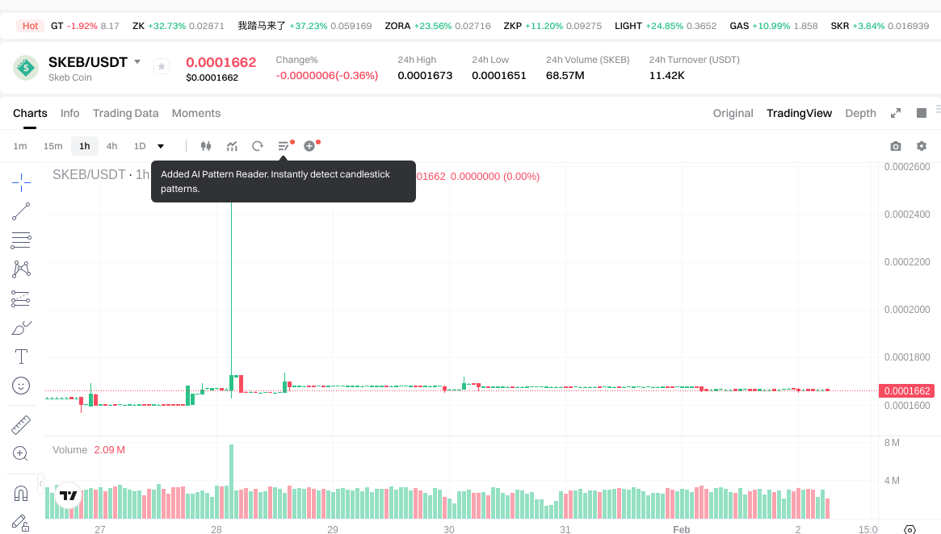Screen dimensions: 941x534
Task: Pick the text annotation tool
Action: 21,357
